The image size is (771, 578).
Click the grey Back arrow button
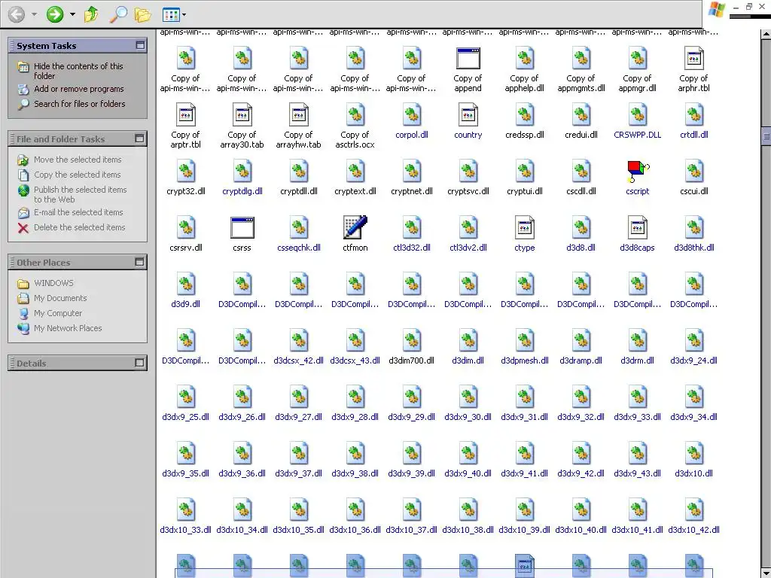17,14
